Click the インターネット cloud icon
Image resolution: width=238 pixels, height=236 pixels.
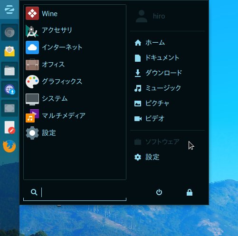click(x=32, y=47)
